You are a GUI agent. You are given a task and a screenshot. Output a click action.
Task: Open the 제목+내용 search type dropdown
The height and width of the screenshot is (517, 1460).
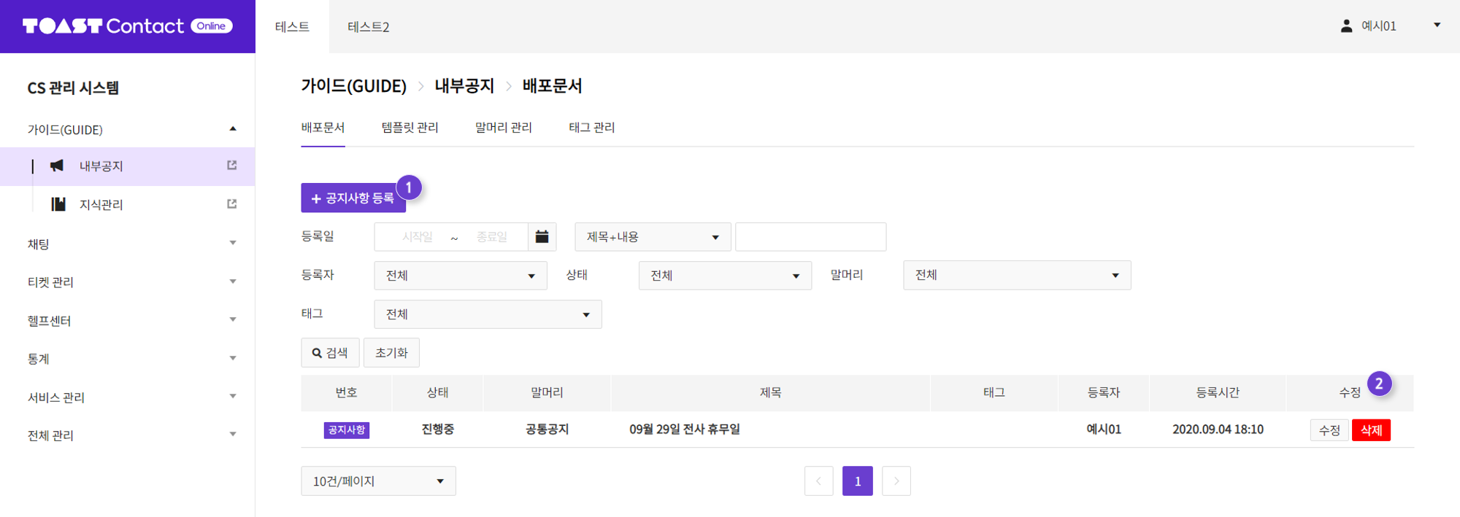[653, 237]
